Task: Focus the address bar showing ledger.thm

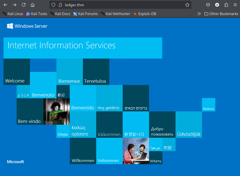Action: (120, 5)
